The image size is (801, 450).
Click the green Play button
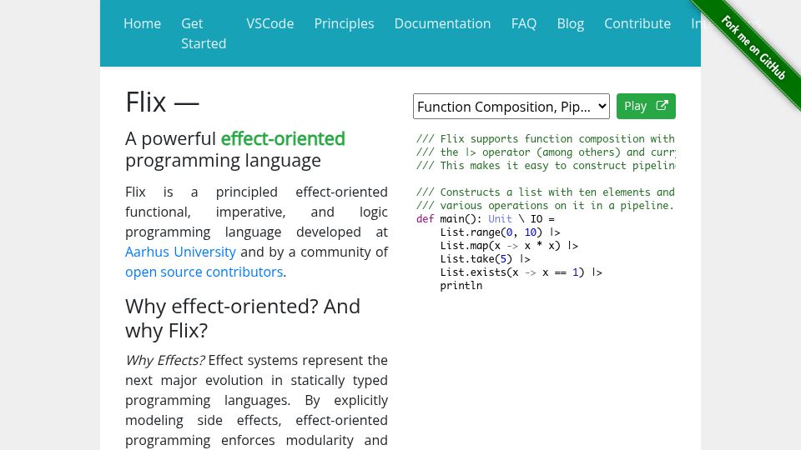[646, 106]
